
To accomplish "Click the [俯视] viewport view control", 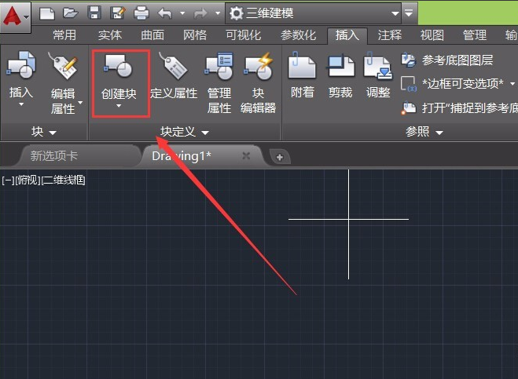I will tap(28, 180).
